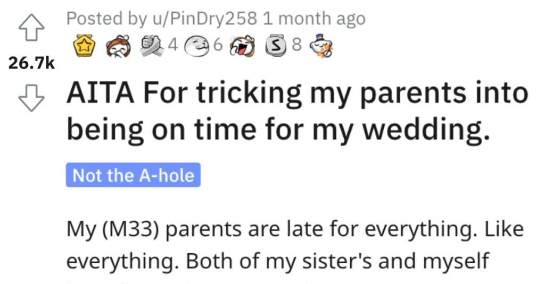Click the facepalm Snoo award icon
The height and width of the screenshot is (284, 545).
[119, 46]
